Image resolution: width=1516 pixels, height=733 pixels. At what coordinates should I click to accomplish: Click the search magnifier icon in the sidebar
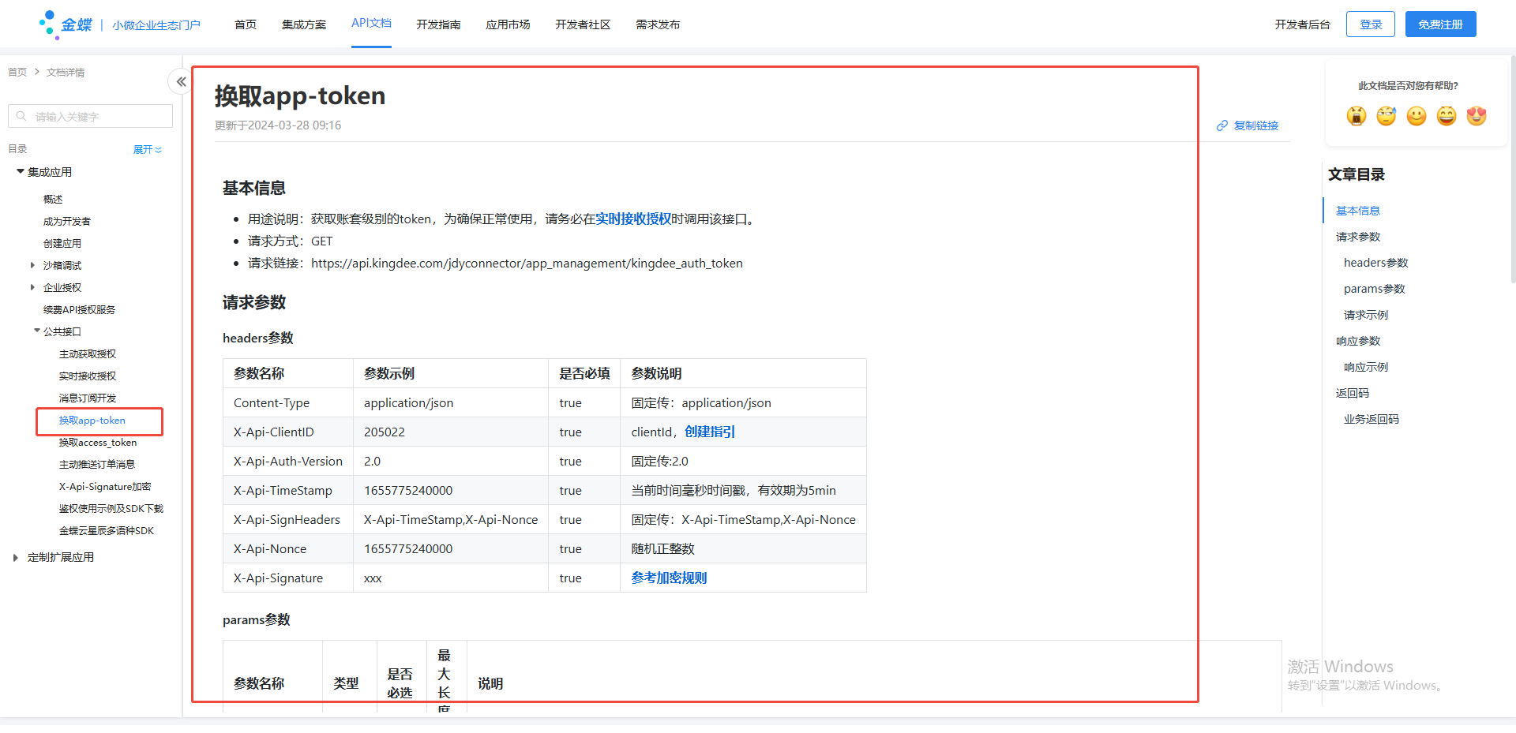21,116
